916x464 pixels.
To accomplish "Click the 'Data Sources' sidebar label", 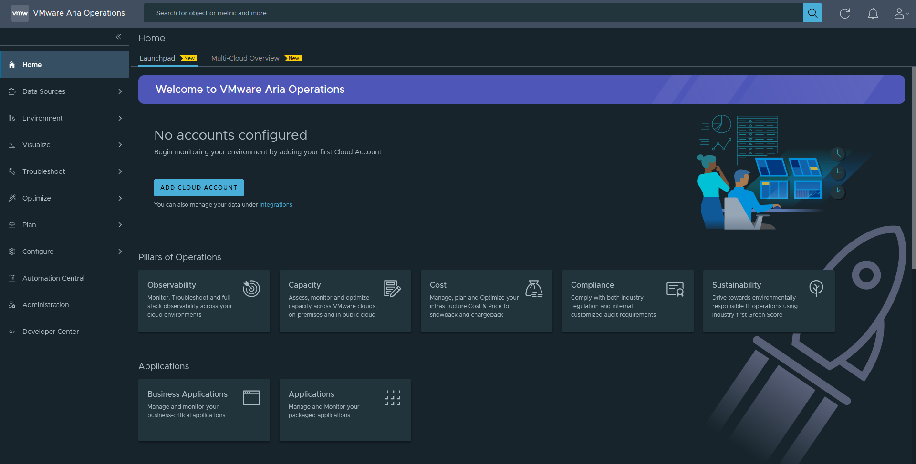I will [x=44, y=91].
